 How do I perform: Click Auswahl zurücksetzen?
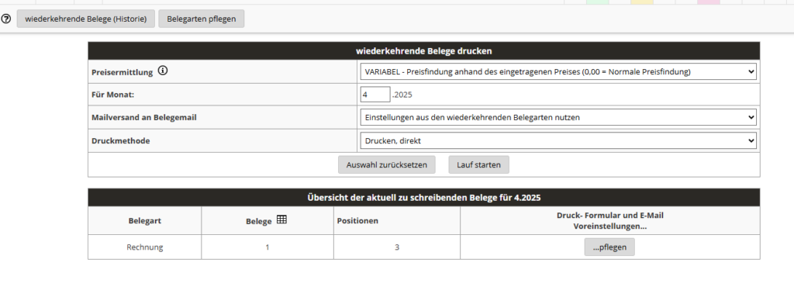[387, 164]
